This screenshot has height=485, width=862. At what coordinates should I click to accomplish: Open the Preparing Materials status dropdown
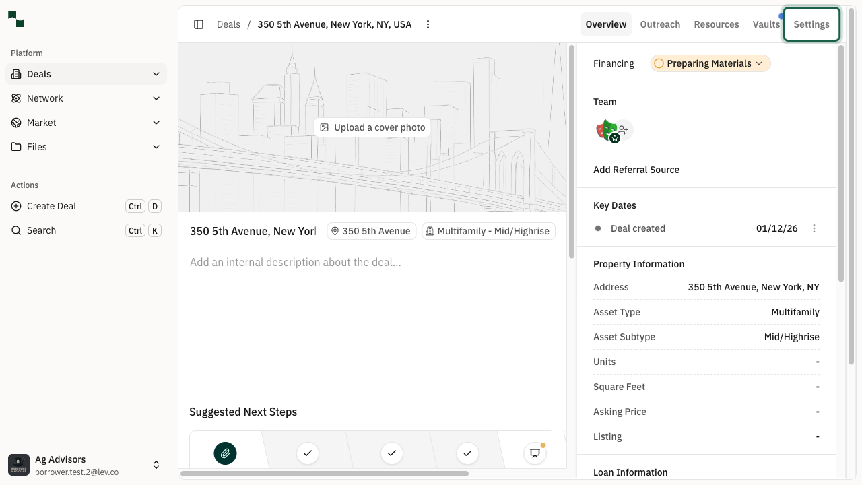710,63
